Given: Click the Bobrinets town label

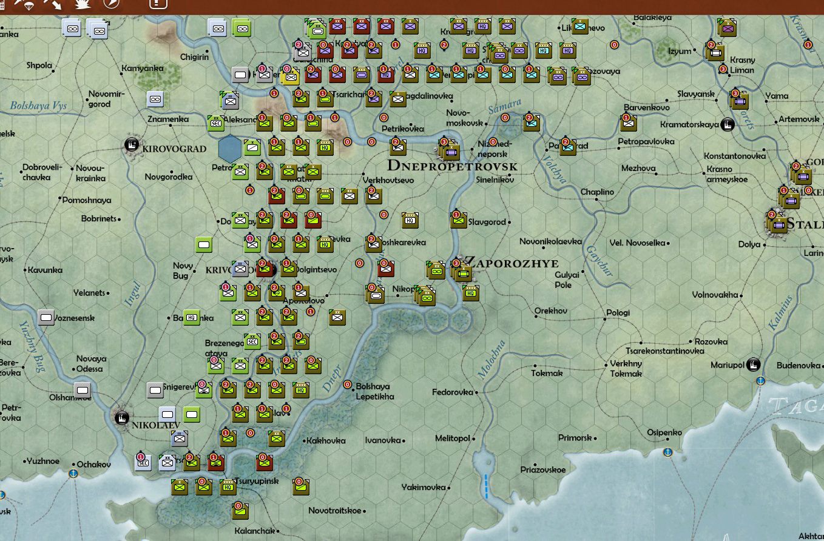Looking at the screenshot, I should point(98,218).
